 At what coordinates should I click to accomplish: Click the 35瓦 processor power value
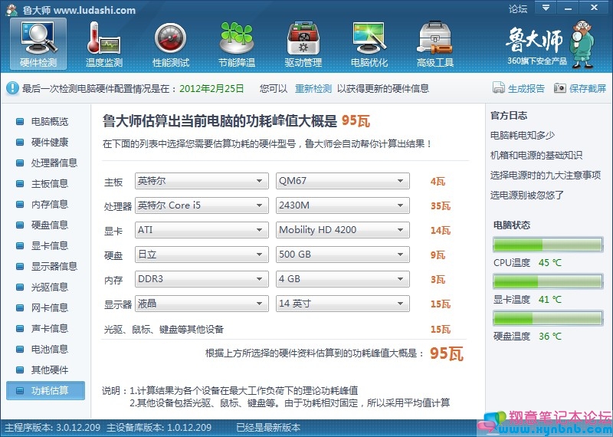pos(441,205)
